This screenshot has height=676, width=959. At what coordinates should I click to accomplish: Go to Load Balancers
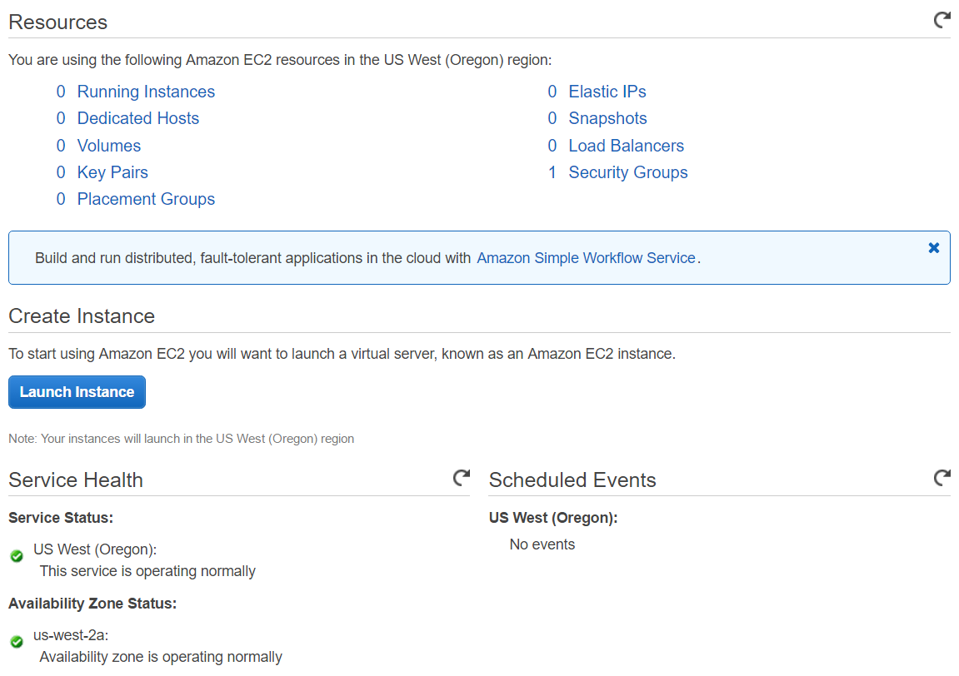click(x=627, y=146)
